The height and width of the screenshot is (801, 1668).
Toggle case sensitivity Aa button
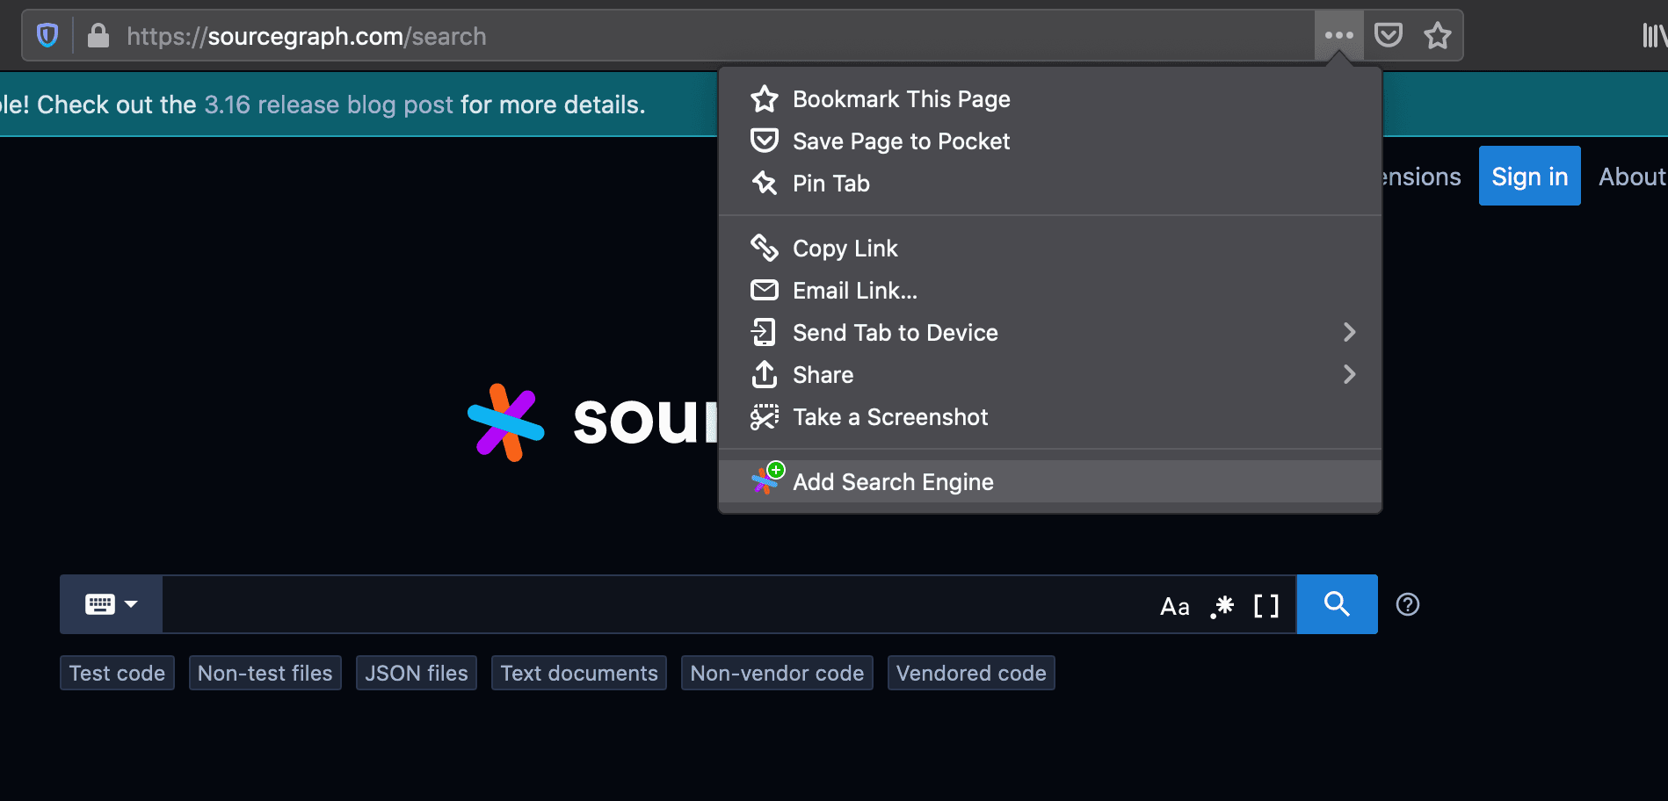tap(1175, 606)
